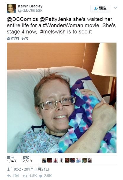
Task: Open Karyn Bradley's profile avatar
Action: 12,9
